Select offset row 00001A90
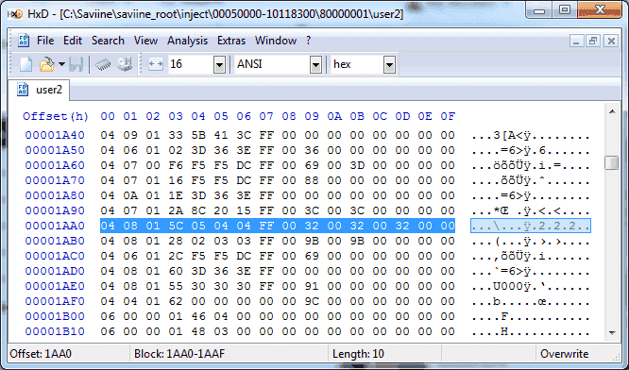 (x=55, y=210)
